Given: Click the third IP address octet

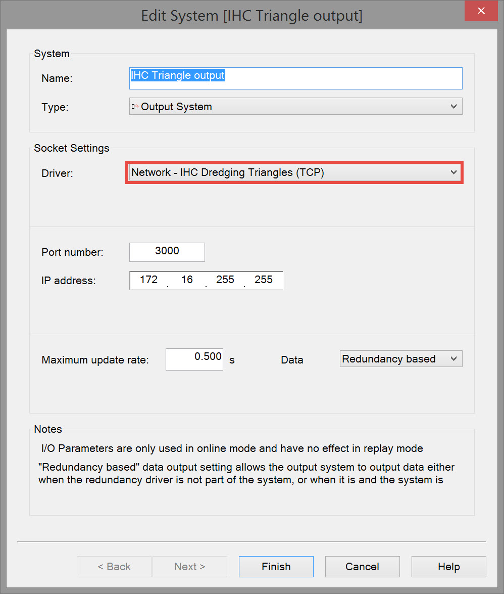Looking at the screenshot, I should 225,280.
